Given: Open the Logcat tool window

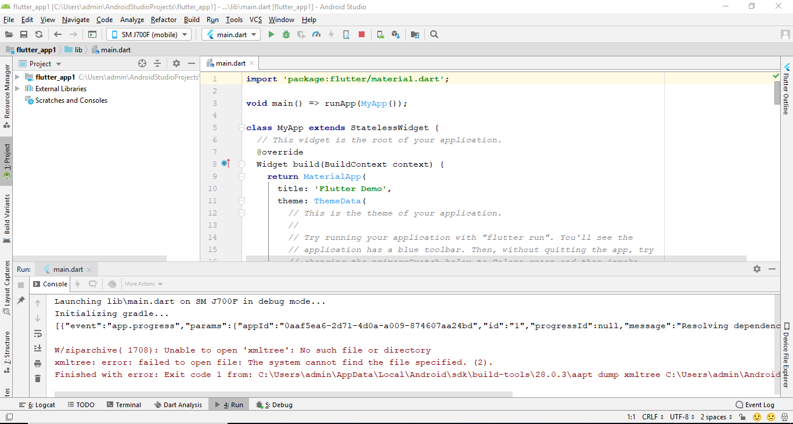Looking at the screenshot, I should (x=38, y=405).
